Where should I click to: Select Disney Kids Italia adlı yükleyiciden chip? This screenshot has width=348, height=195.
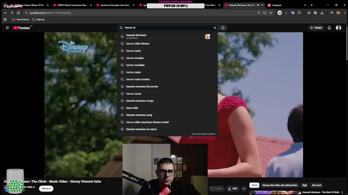(280, 185)
